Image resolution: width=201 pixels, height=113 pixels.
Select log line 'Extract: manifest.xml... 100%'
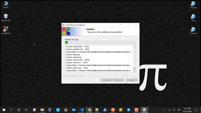click(78, 49)
